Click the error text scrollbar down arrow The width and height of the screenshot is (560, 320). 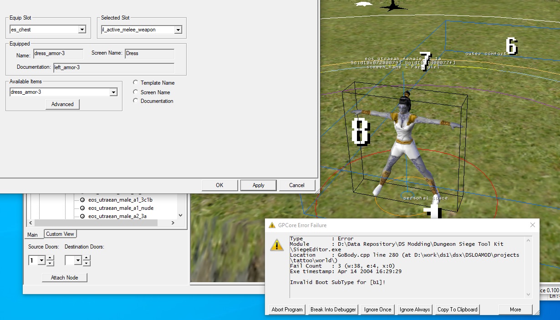pyautogui.click(x=528, y=295)
